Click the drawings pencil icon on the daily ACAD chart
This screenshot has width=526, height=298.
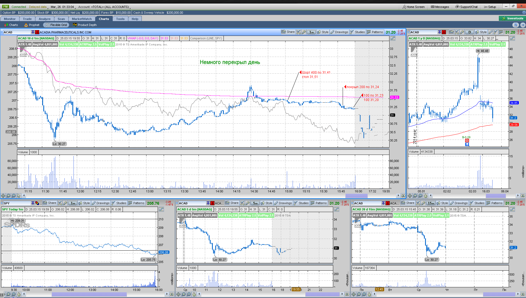click(x=491, y=32)
